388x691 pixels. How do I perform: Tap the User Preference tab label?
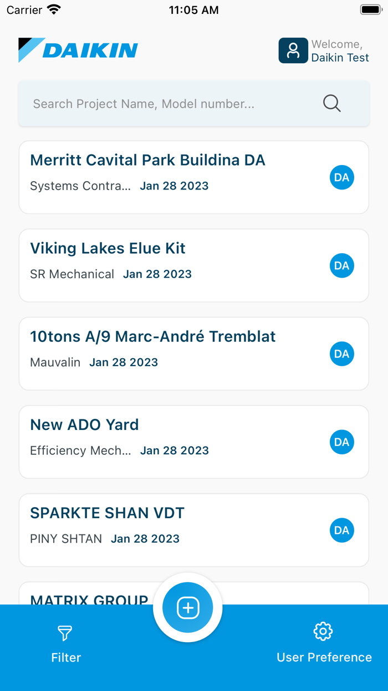click(x=324, y=657)
